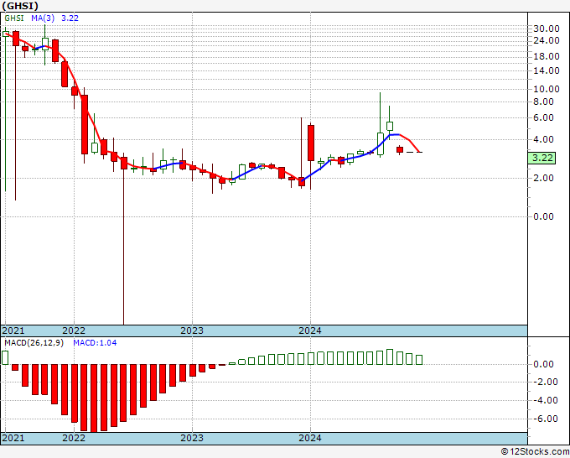Click the large red candlestick at start of 2024
570x458 pixels.
[x=311, y=143]
